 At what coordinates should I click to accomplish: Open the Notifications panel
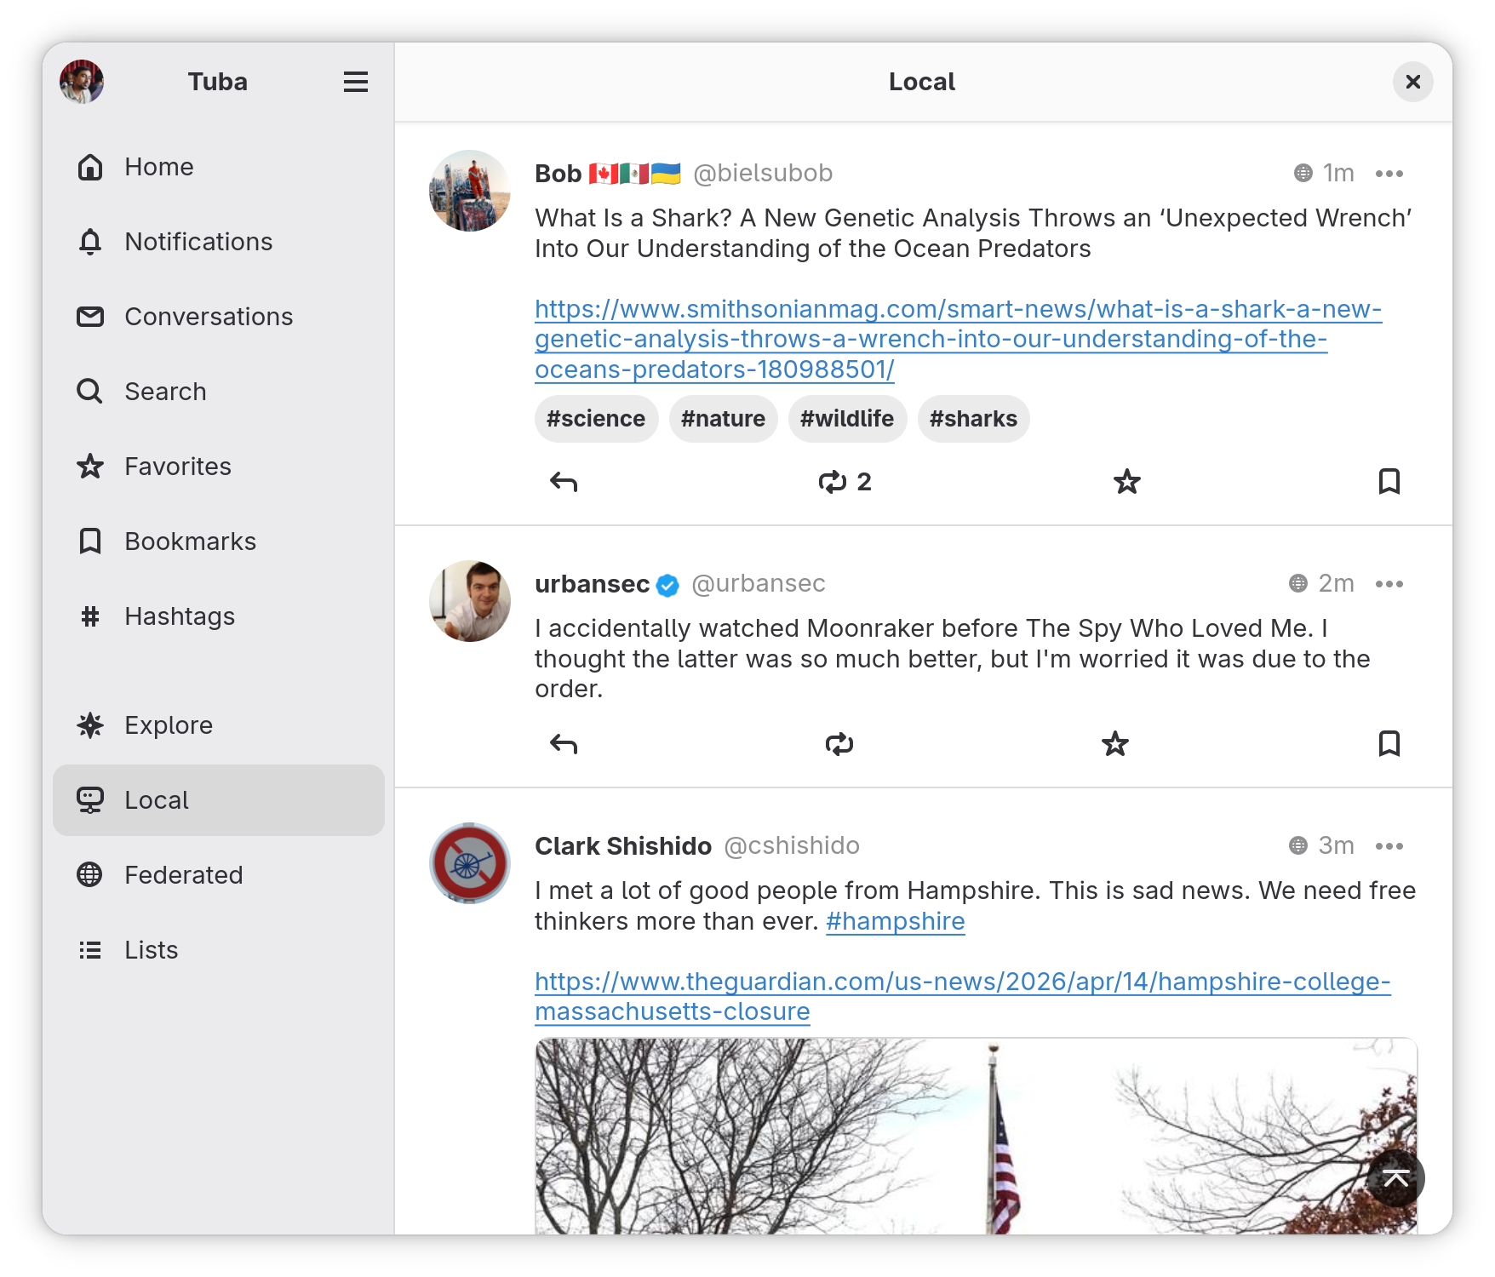pyautogui.click(x=198, y=242)
